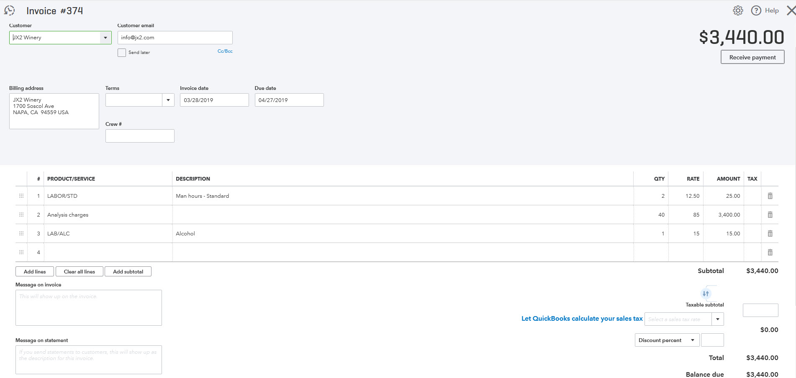The width and height of the screenshot is (796, 378).
Task: Grab drag handle of LABOR/STD row
Action: click(21, 196)
